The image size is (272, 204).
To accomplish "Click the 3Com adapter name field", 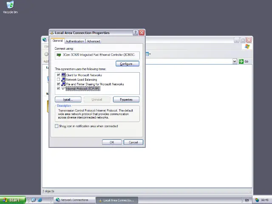I will (97, 55).
